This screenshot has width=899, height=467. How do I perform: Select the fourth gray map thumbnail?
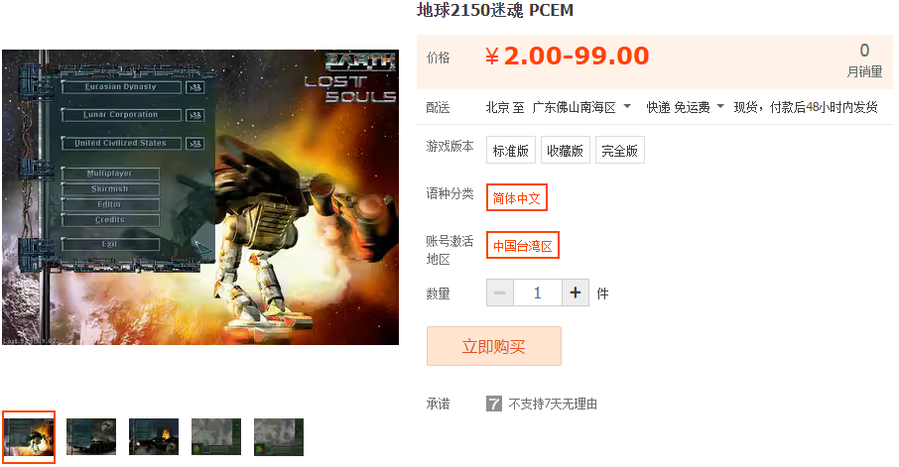pos(216,436)
